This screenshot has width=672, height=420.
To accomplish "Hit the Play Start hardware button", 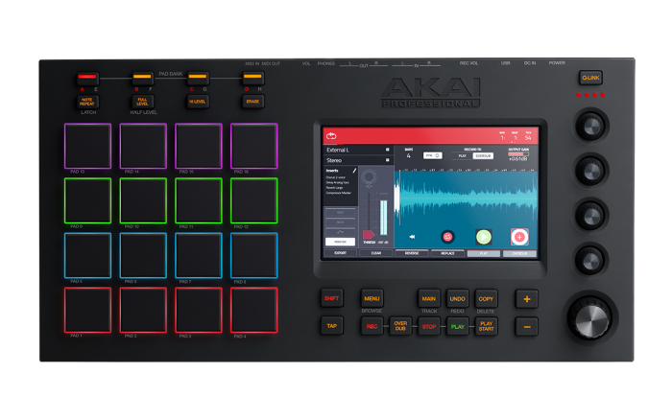I will [486, 326].
